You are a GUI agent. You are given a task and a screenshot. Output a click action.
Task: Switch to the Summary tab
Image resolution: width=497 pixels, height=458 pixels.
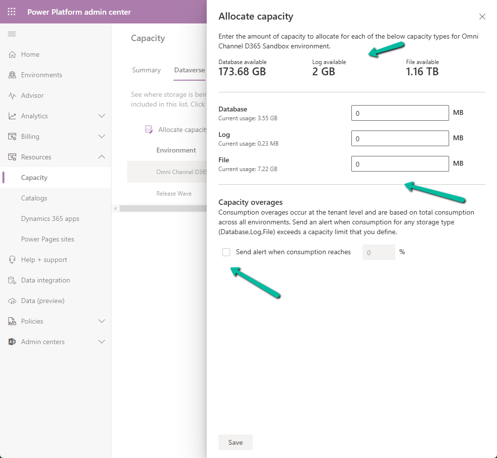pyautogui.click(x=146, y=70)
